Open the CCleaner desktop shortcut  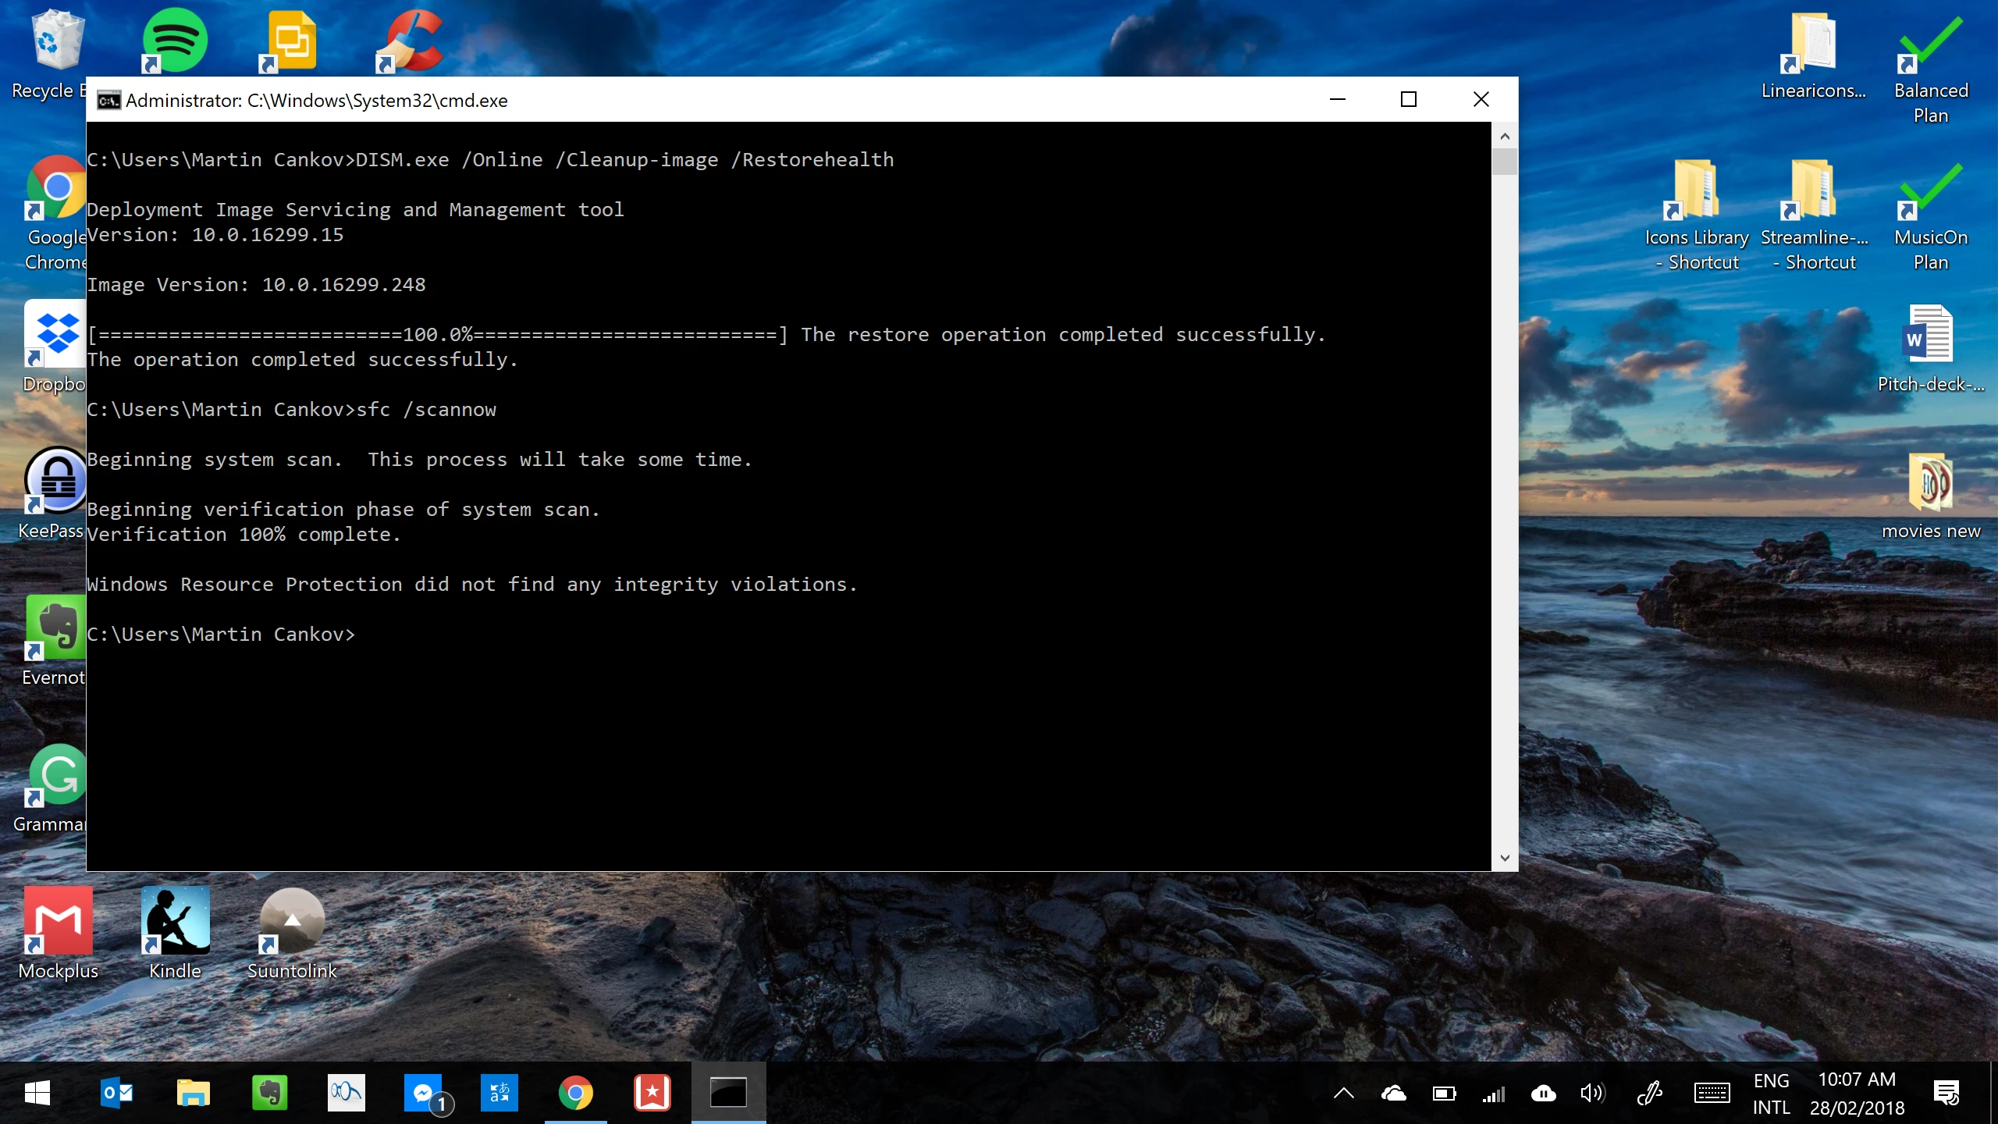[412, 40]
